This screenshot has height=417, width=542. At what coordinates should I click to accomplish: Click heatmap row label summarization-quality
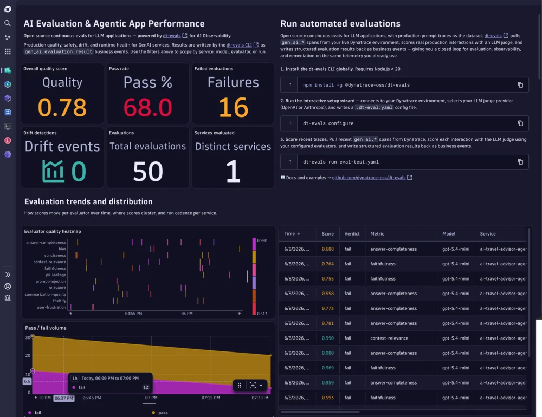[46, 295]
